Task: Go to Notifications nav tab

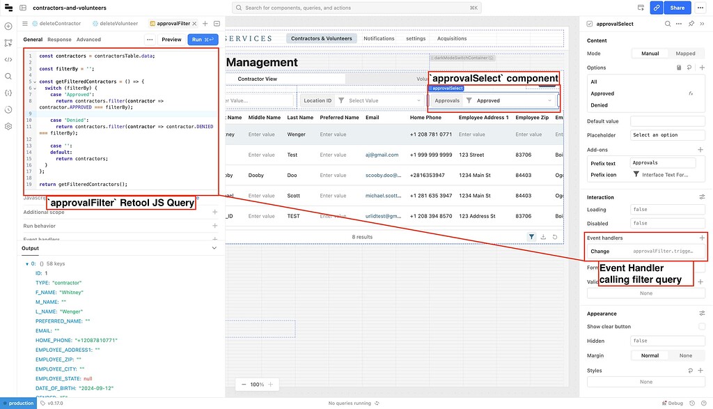Action: click(x=379, y=39)
